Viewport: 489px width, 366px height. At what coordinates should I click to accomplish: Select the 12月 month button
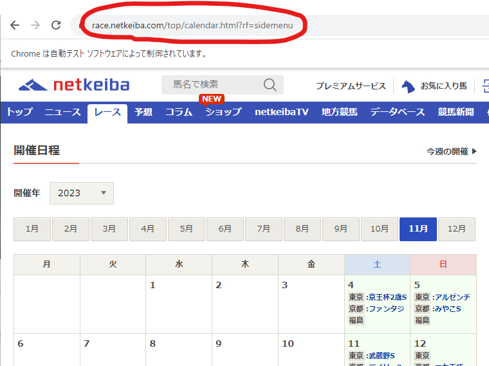point(457,229)
